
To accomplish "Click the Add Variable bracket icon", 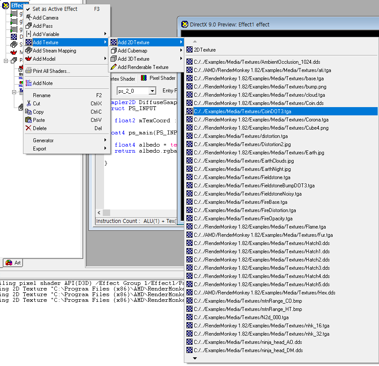I will [x=29, y=34].
